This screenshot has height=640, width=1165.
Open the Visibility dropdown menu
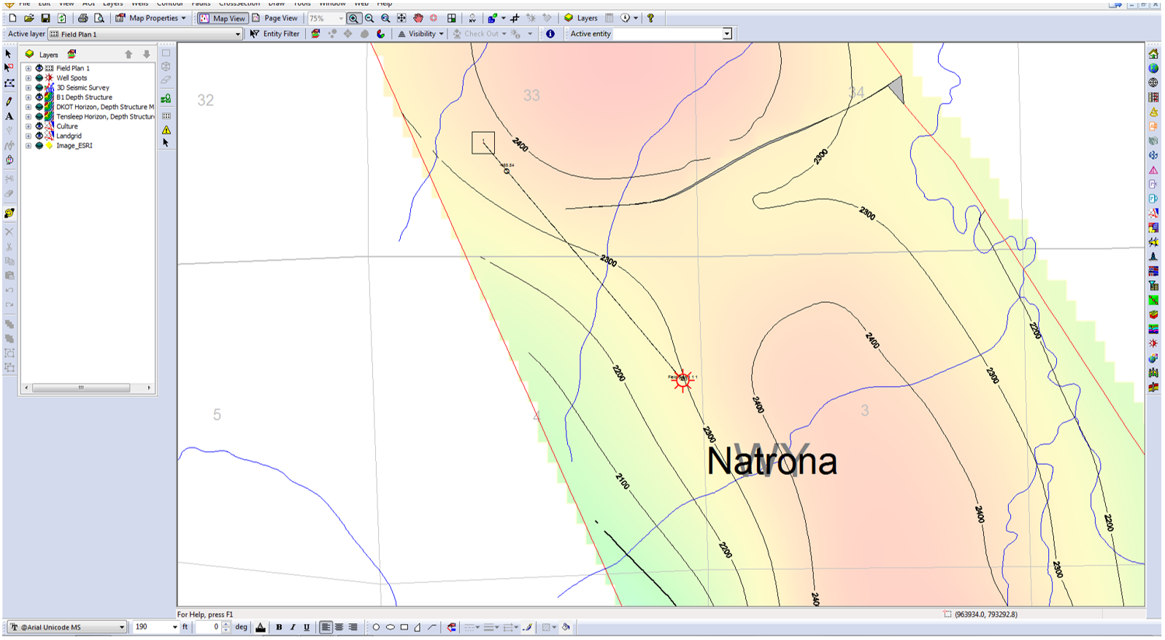[420, 34]
